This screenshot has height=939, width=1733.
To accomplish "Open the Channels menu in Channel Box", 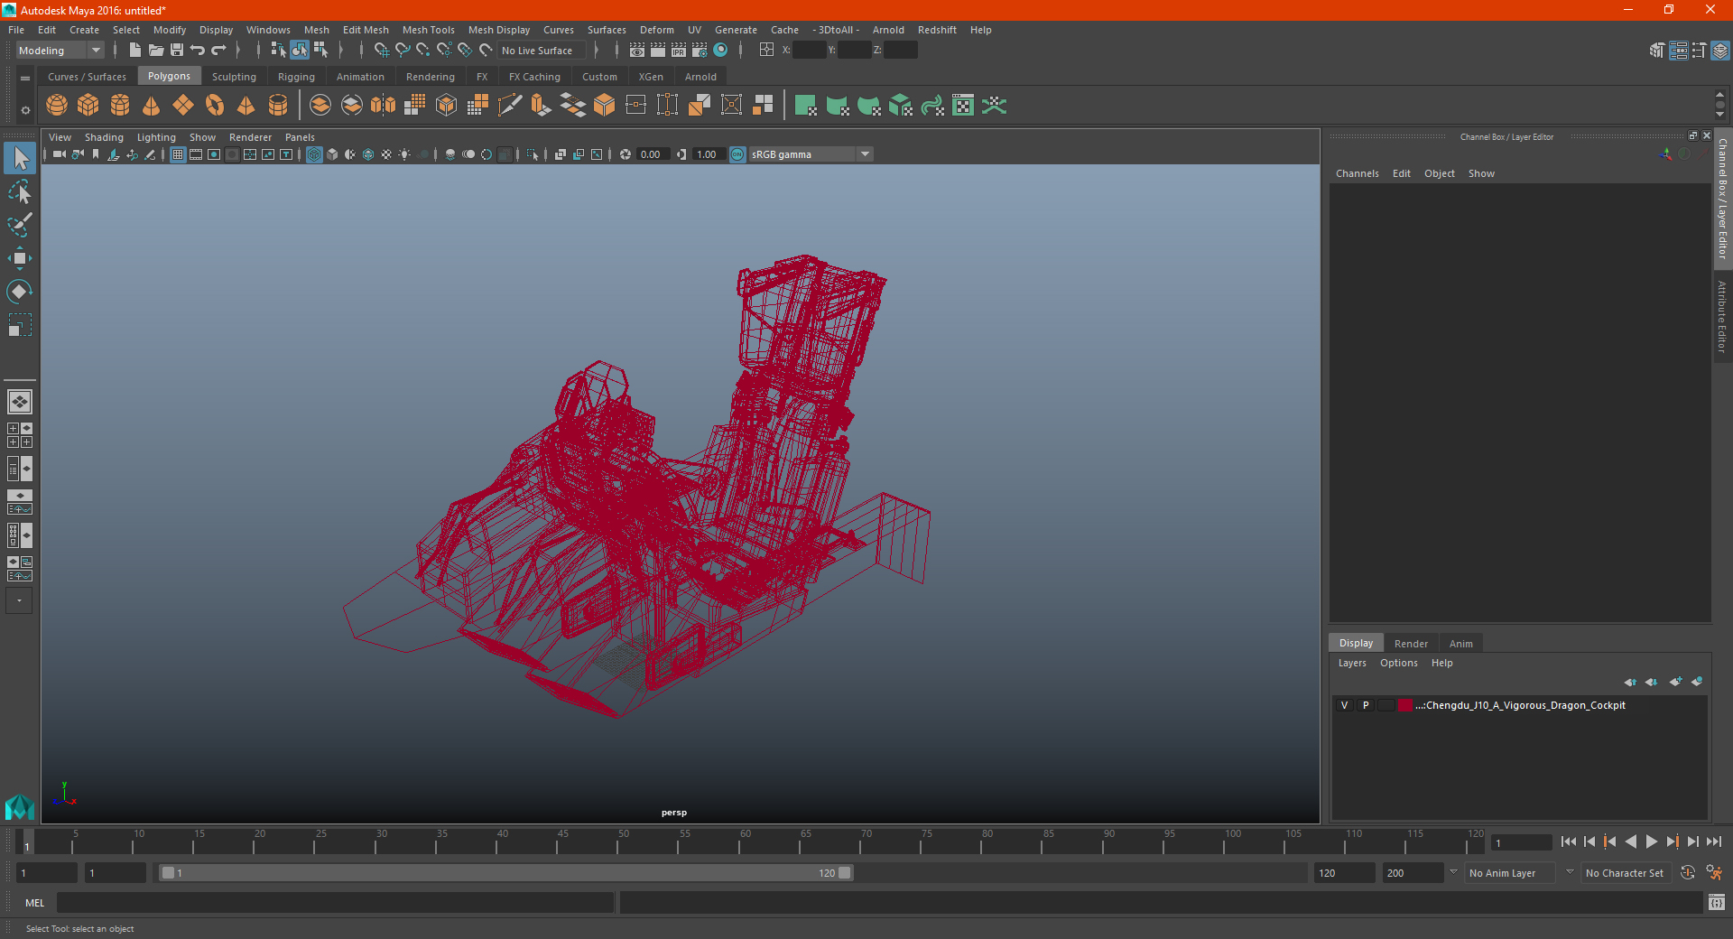I will [1357, 173].
